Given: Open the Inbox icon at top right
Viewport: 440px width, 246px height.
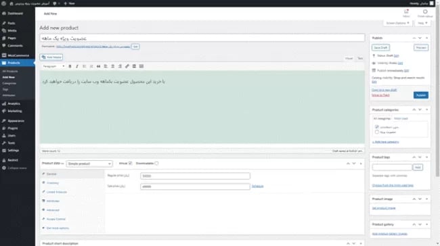Looking at the screenshot, I should pos(406,13).
